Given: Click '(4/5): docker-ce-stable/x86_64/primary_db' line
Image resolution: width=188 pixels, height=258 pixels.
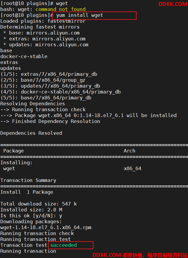Looking at the screenshot, I should point(61,92).
